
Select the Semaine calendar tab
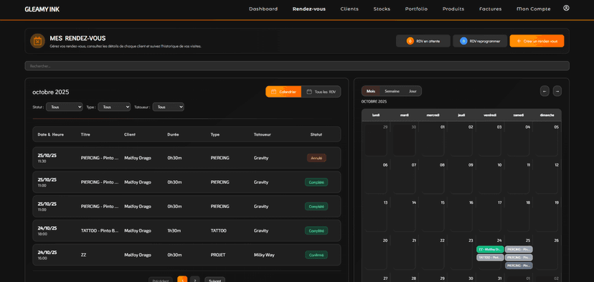[x=392, y=91]
